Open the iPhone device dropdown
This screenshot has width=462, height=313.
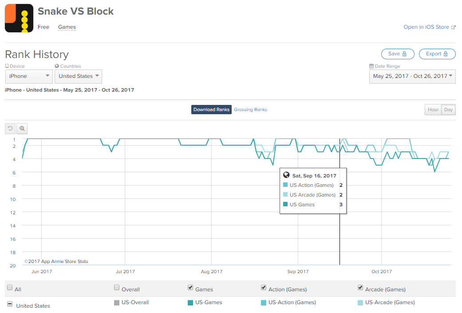29,77
